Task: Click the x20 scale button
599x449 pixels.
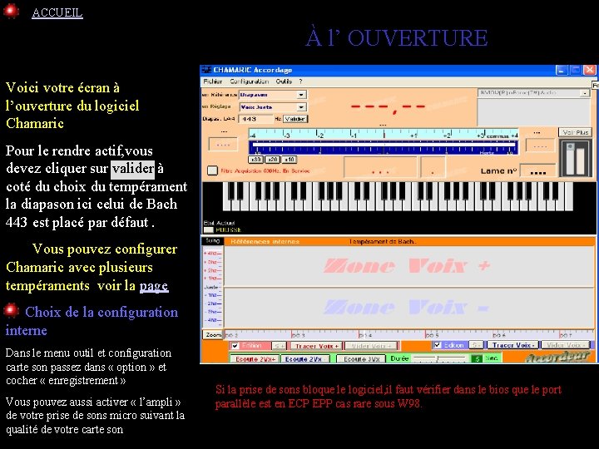Action: pyautogui.click(x=272, y=160)
